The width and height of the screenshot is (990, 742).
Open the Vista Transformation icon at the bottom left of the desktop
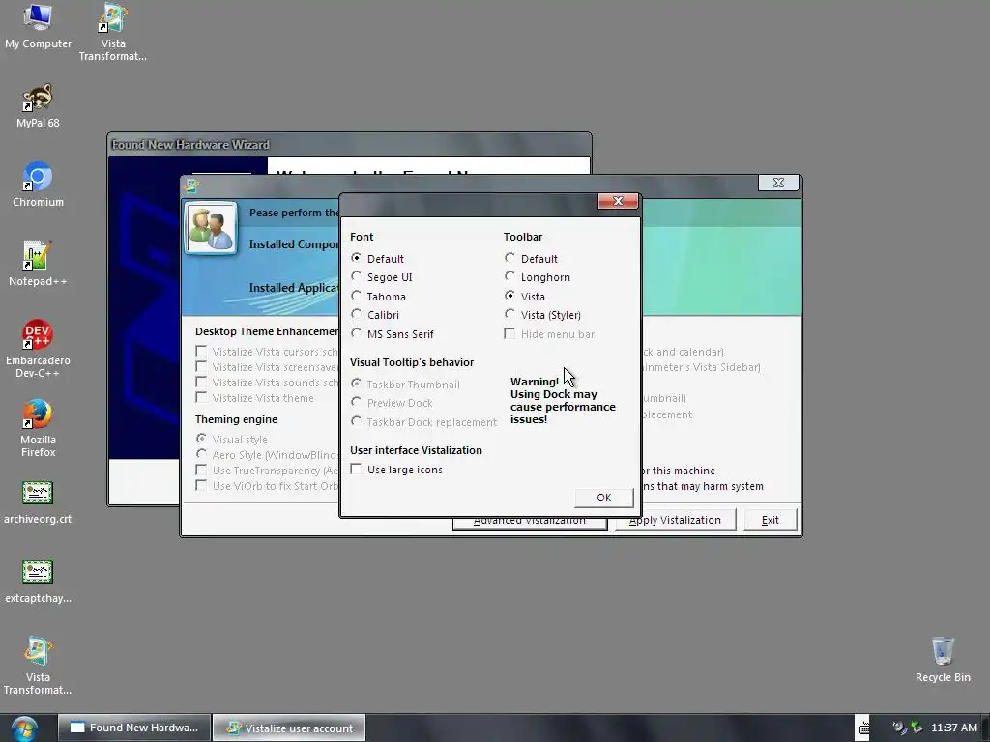(38, 667)
